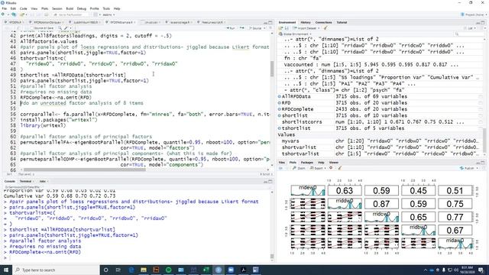
Task: Click the re-run previous region icon
Action: (x=242, y=28)
